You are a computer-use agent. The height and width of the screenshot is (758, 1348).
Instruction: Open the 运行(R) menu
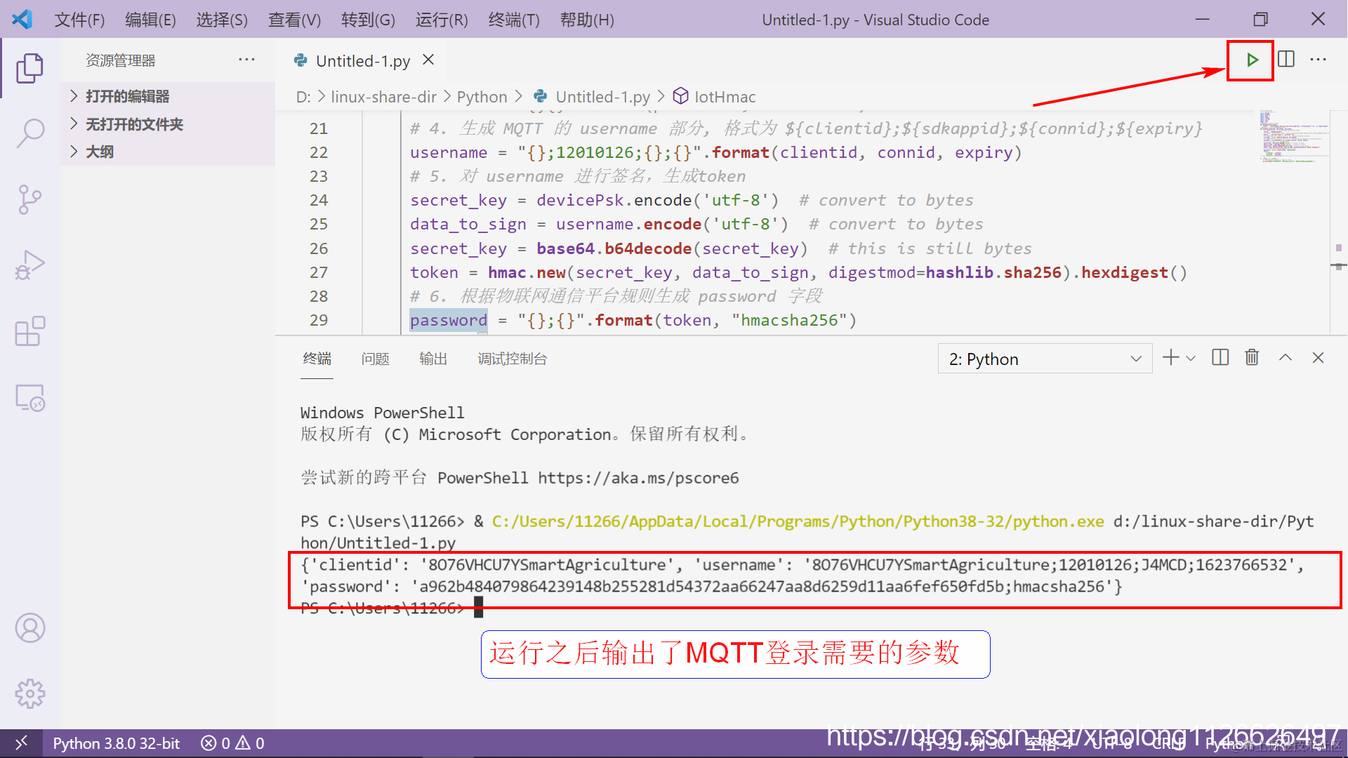(442, 20)
